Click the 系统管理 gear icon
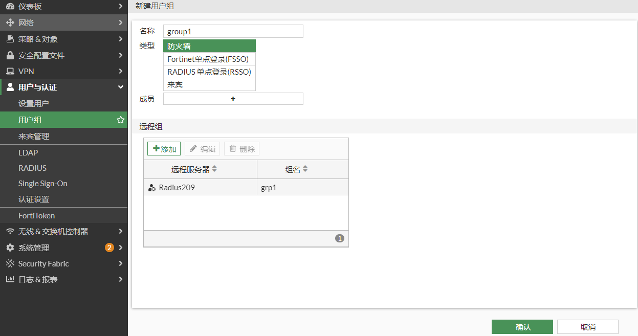Screen dimensions: 638x336 pos(10,248)
